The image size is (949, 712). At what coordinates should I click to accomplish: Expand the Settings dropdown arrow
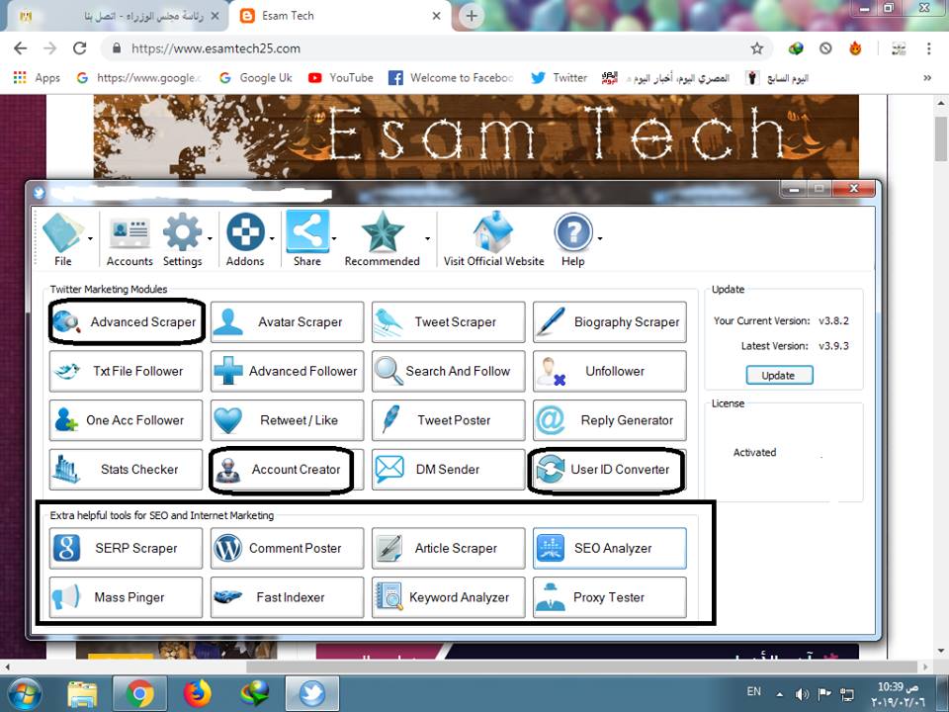pyautogui.click(x=210, y=238)
